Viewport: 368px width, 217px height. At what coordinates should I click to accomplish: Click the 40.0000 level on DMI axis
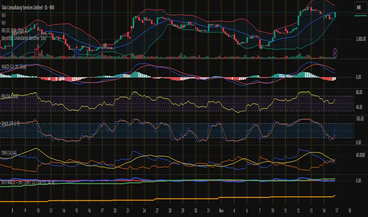(360, 155)
